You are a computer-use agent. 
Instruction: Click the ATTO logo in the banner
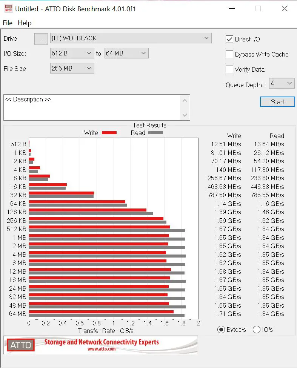[x=21, y=345]
